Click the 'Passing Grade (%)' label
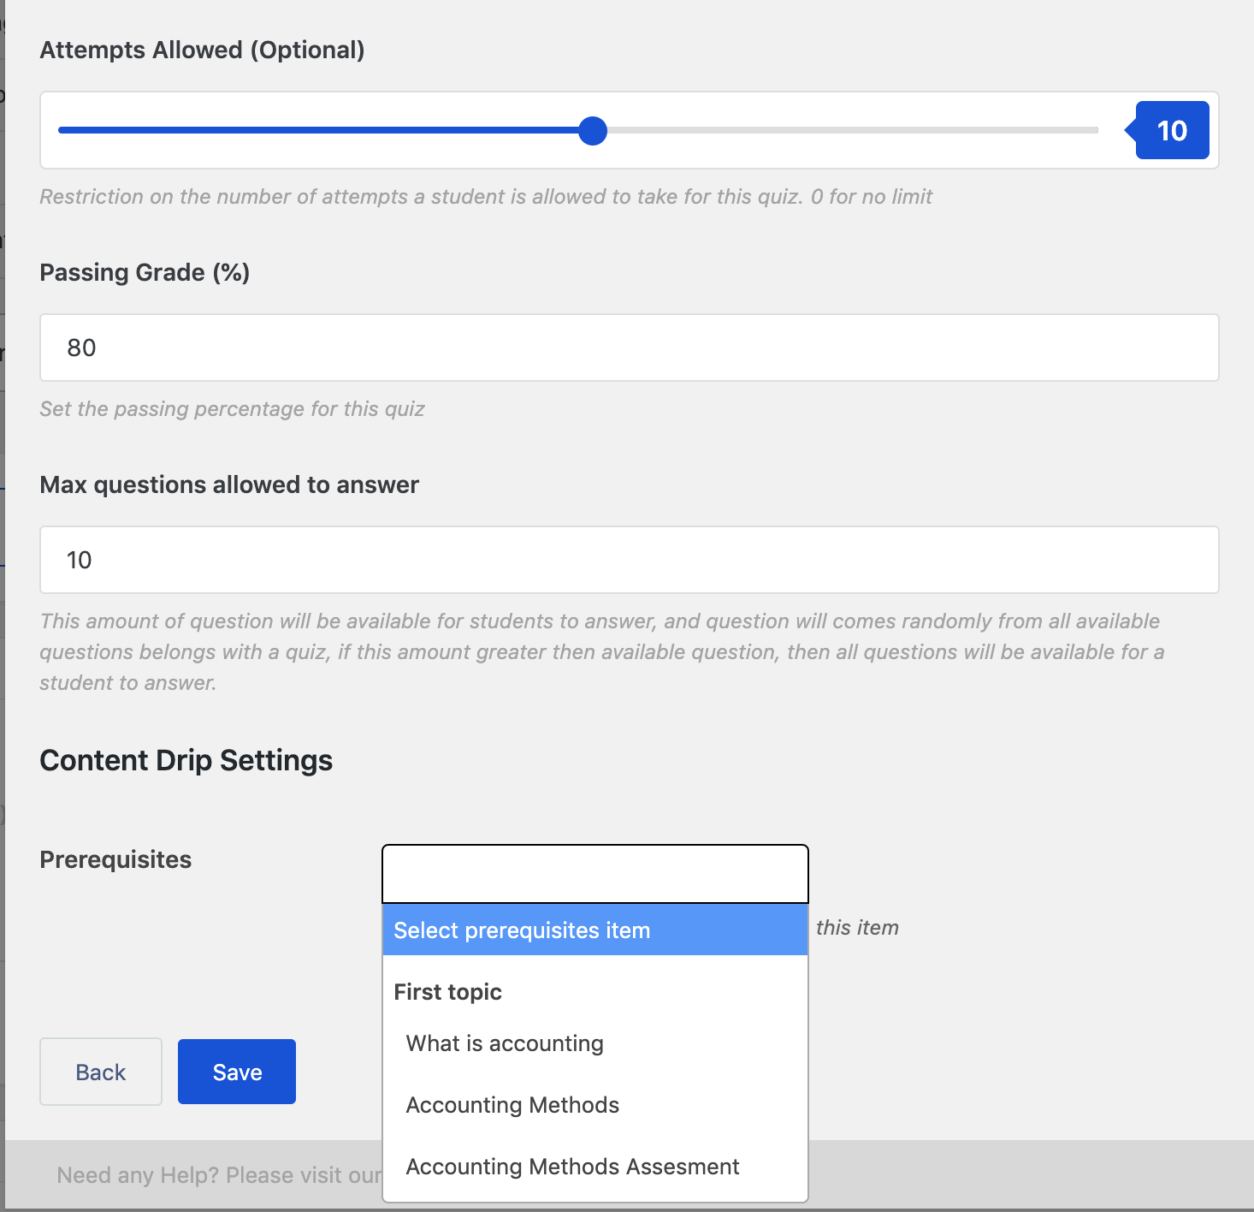Image resolution: width=1254 pixels, height=1212 pixels. (x=145, y=272)
